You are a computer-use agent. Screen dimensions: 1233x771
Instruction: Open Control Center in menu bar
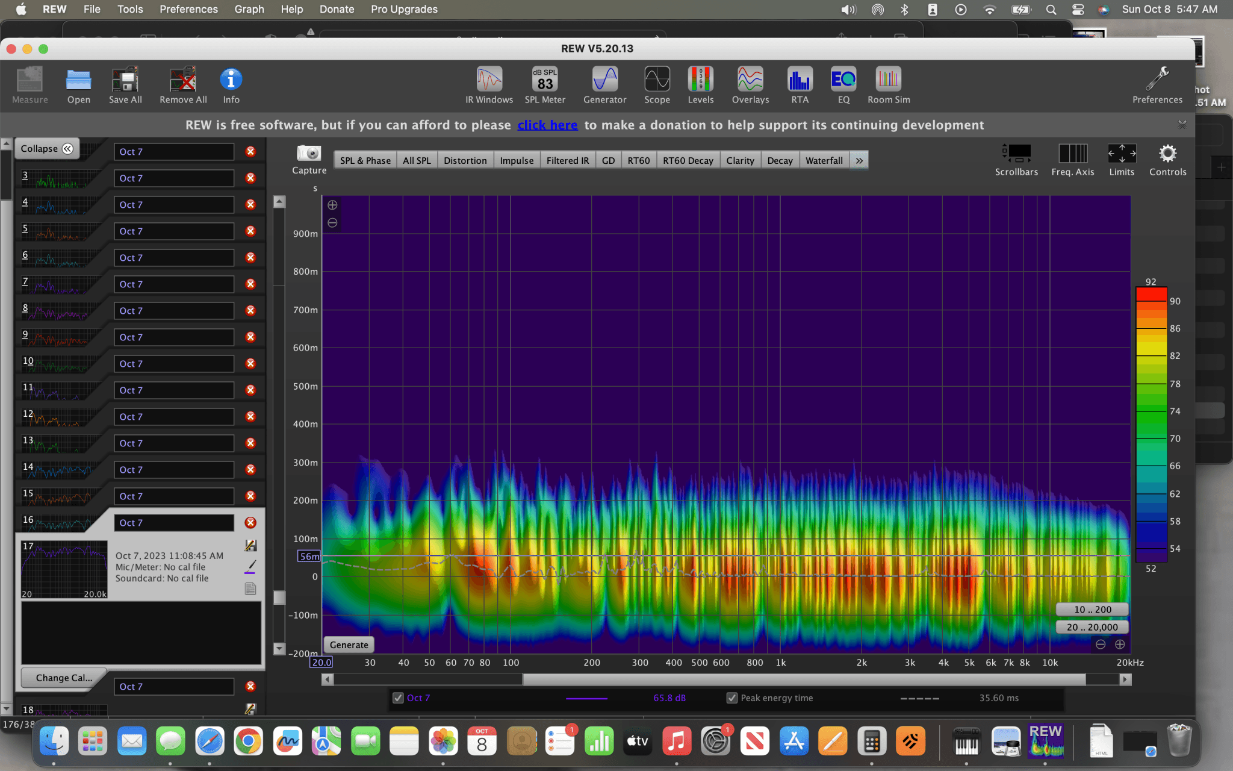1078,9
